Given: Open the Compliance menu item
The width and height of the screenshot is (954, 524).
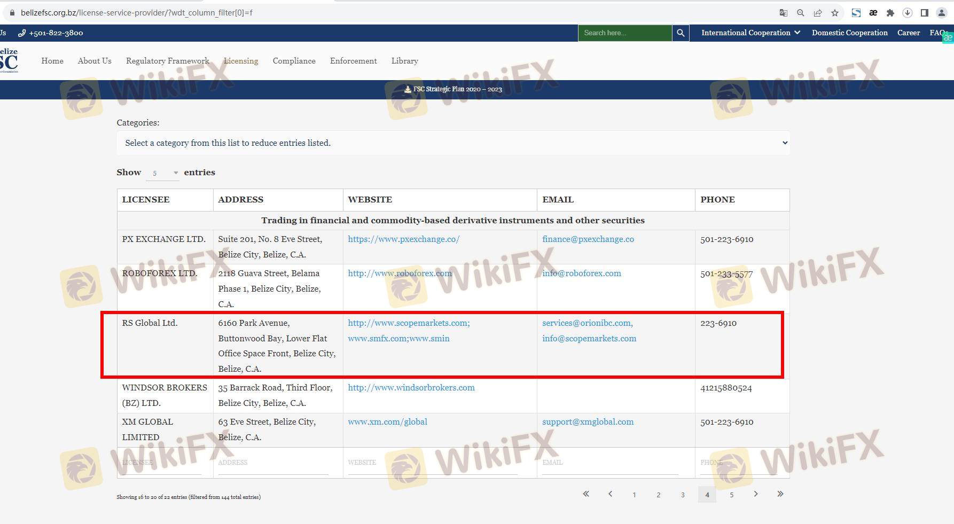Looking at the screenshot, I should coord(294,61).
